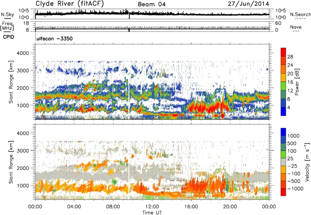Click the blue bottom of Power colorbar
This screenshot has height=215, width=311.
[283, 112]
